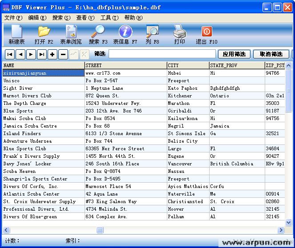Delete record with minus button

pyautogui.click(x=63, y=54)
